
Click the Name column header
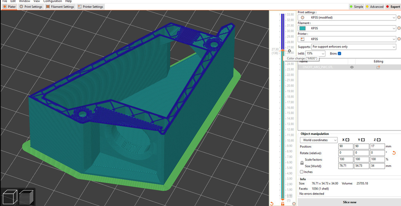tap(303, 61)
